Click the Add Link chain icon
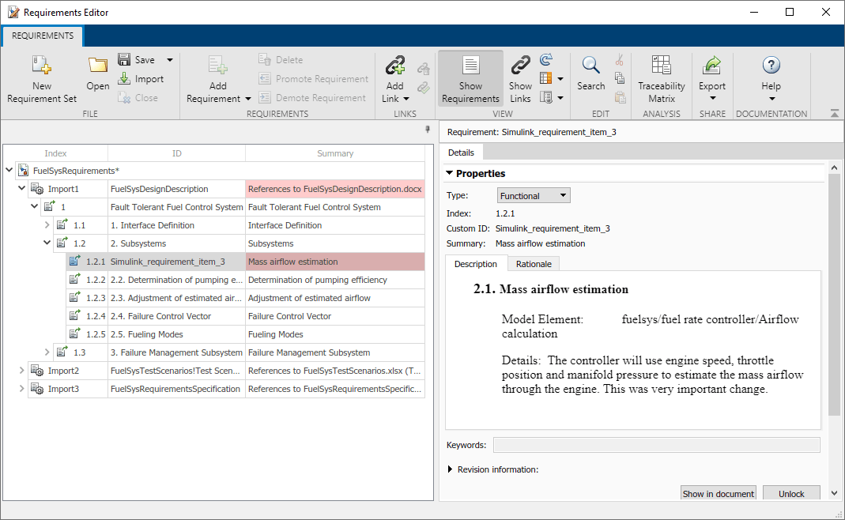 point(394,66)
